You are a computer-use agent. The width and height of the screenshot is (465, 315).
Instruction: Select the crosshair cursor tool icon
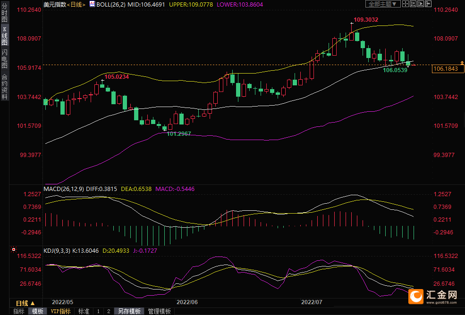(x=406, y=4)
